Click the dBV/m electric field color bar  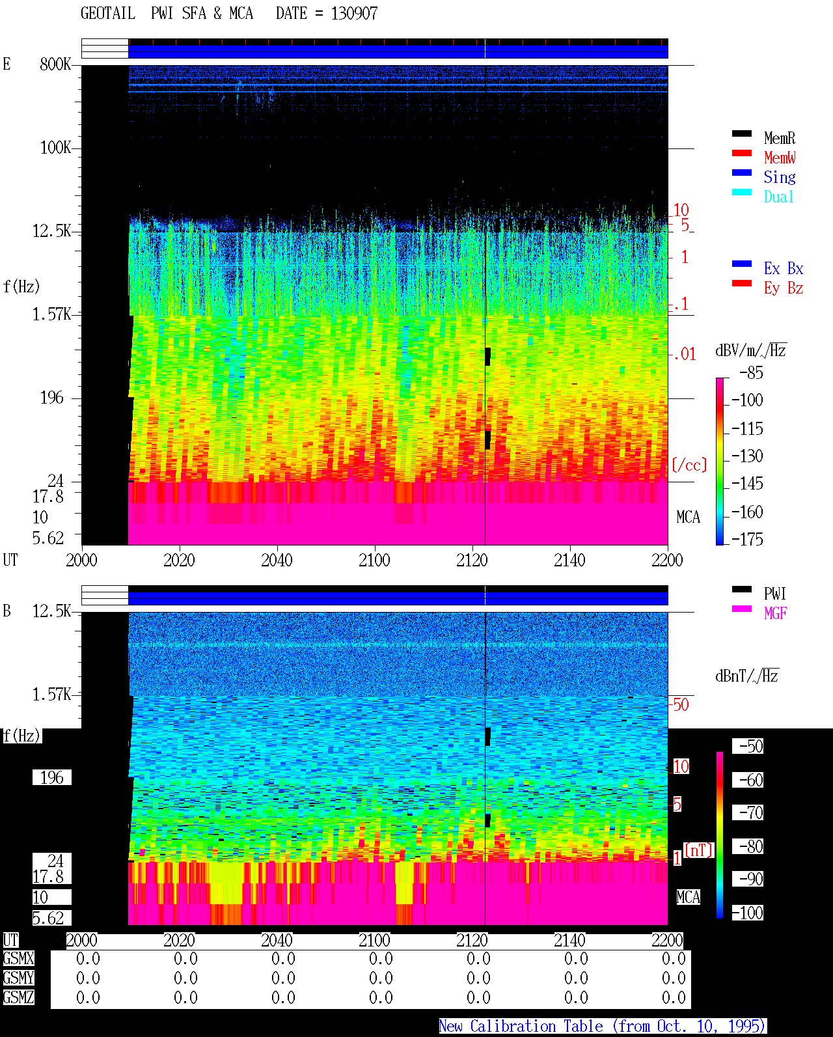(x=720, y=461)
